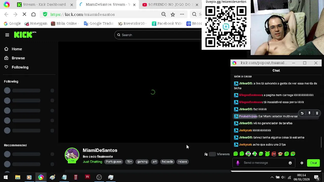Select the feijoada tag
324x182 pixels.
click(x=167, y=162)
